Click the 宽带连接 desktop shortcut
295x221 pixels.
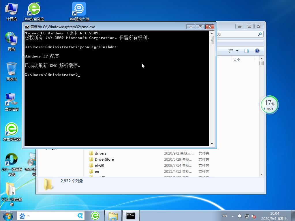[12, 100]
